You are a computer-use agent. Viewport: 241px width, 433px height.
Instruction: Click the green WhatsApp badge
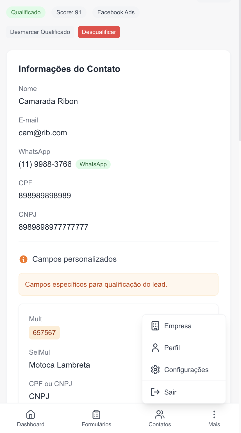pos(93,164)
